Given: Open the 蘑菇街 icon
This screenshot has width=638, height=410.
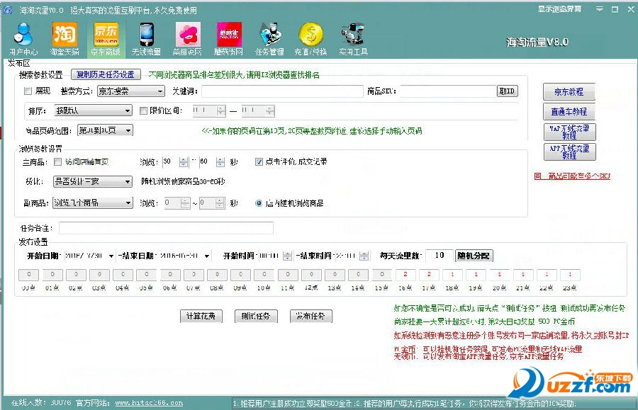Looking at the screenshot, I should pos(229,39).
